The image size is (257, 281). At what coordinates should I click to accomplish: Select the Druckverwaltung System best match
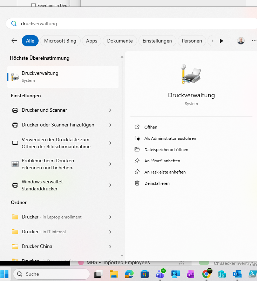pyautogui.click(x=63, y=77)
